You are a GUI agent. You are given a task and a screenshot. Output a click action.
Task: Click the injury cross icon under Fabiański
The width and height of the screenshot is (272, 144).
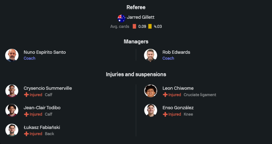[x=26, y=134]
